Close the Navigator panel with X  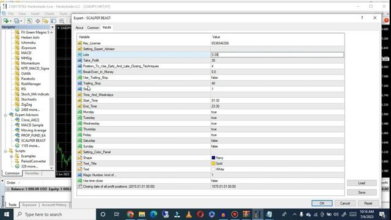53,27
